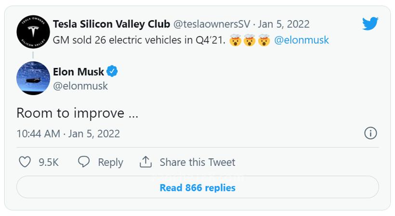Click the Tesla Silicon Valley Club name
The height and width of the screenshot is (216, 395).
tap(111, 24)
